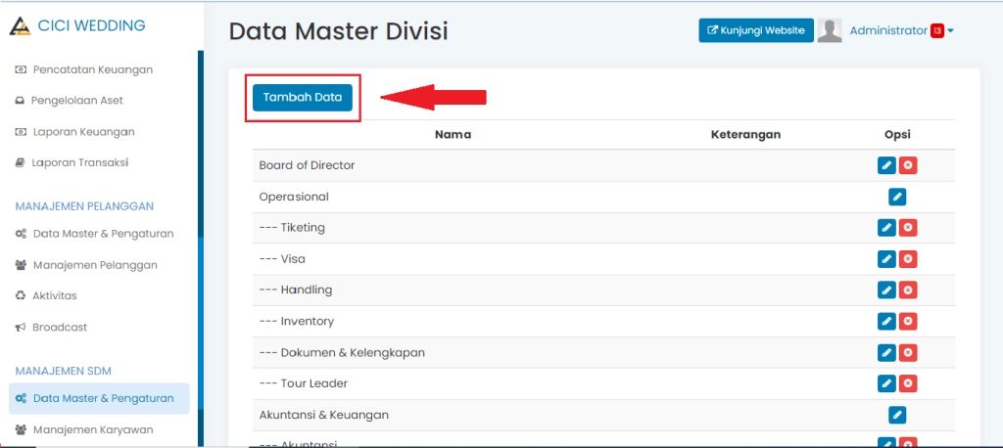The height and width of the screenshot is (448, 1003).
Task: Open Manajemen Karyawan sidebar item
Action: click(x=93, y=429)
